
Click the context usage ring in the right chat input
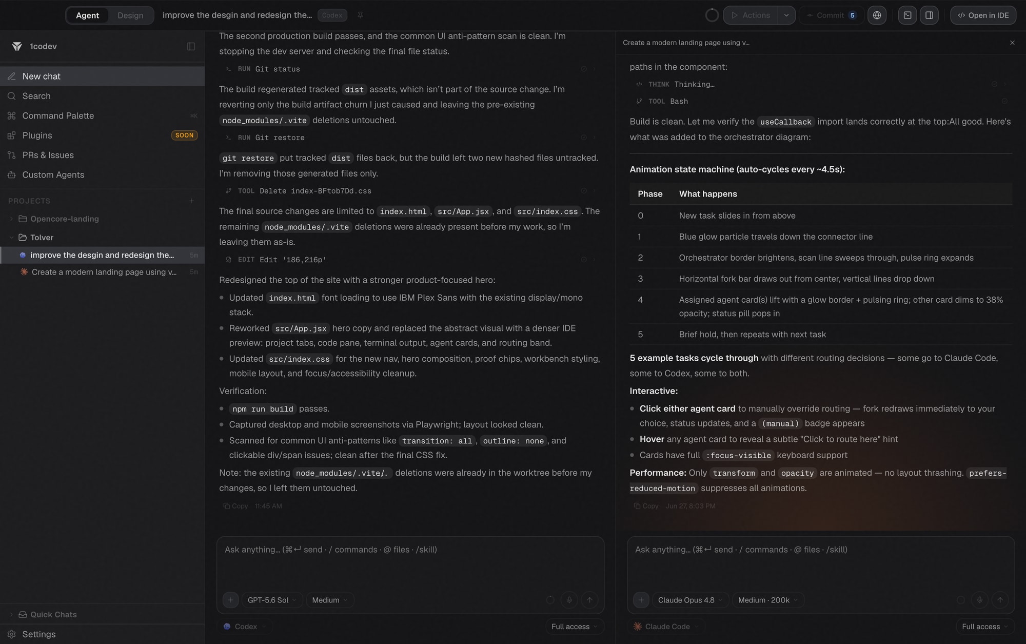click(961, 600)
